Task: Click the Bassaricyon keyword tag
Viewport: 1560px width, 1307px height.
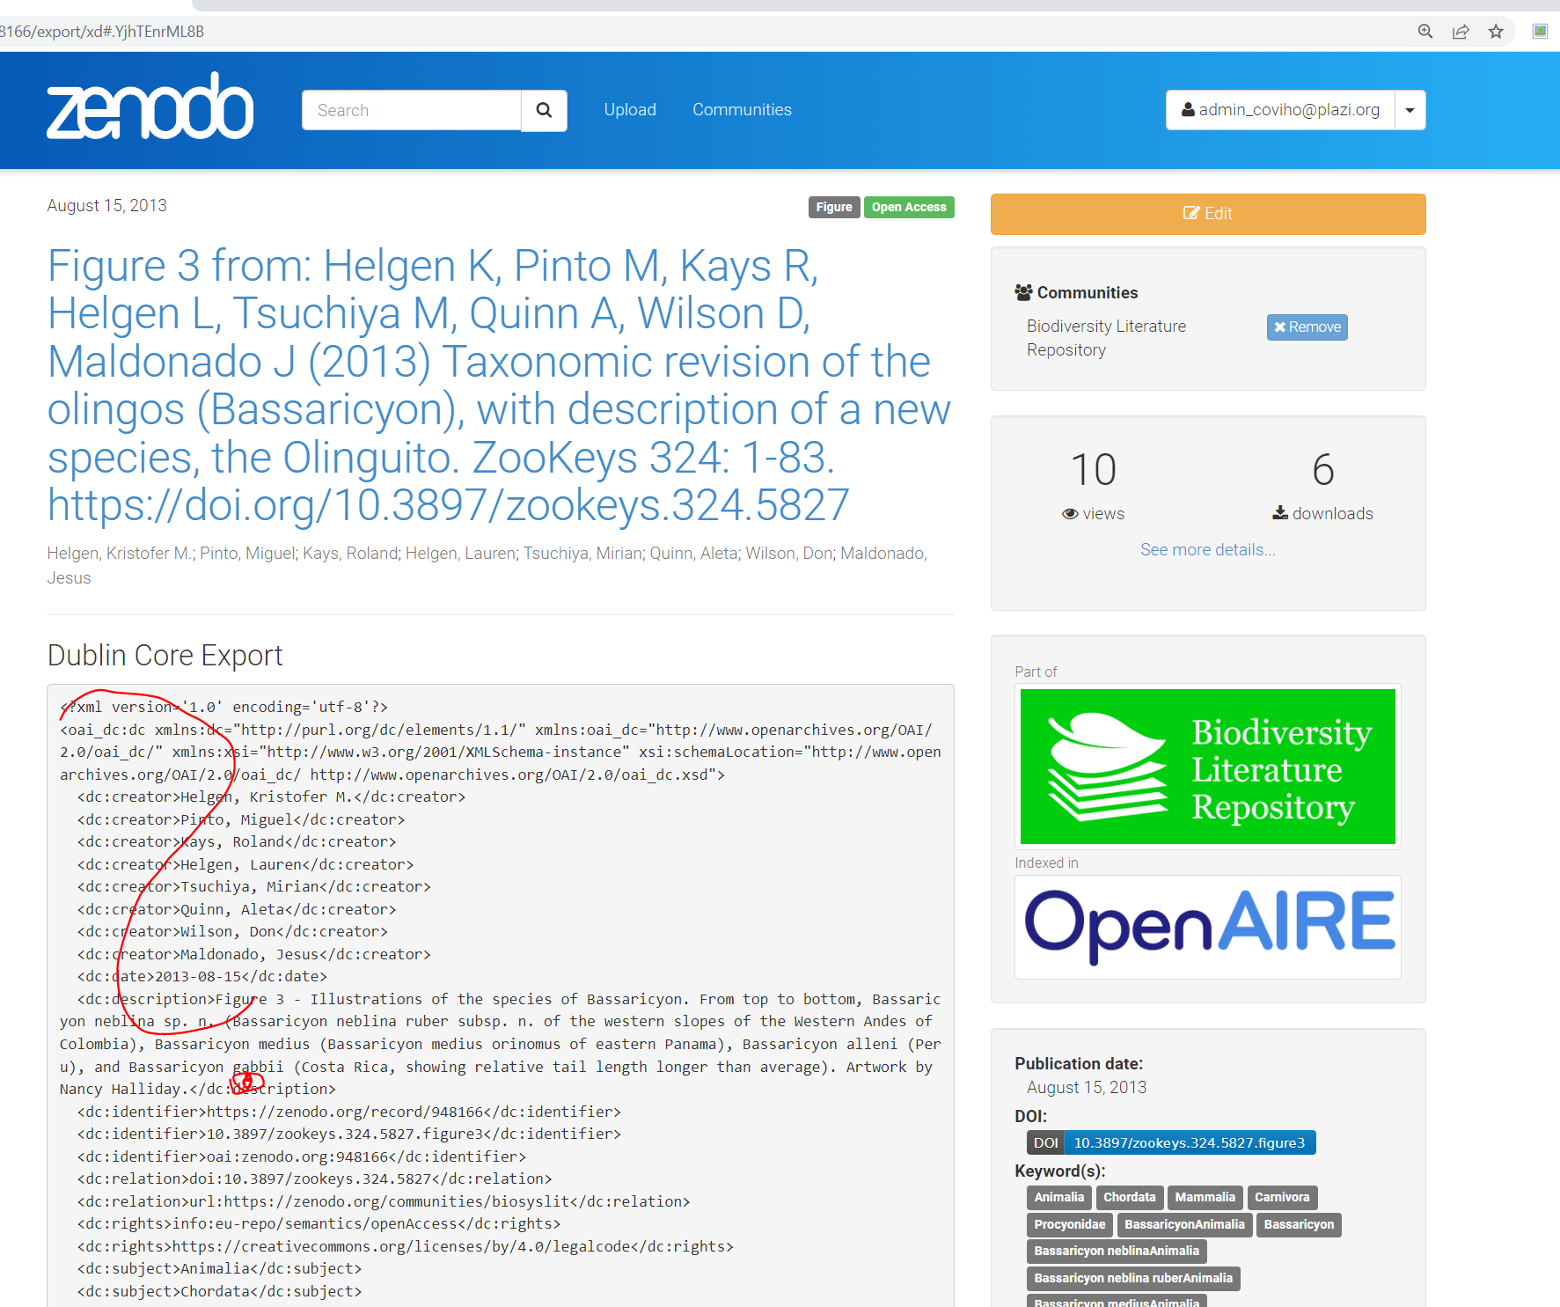Action: [x=1299, y=1225]
